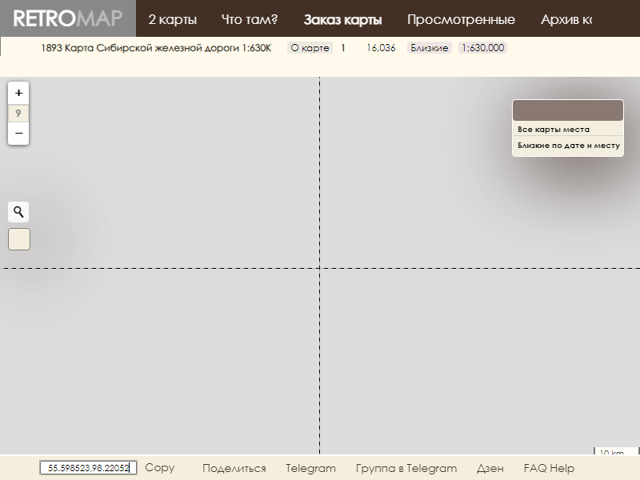Click the map title '1893 Карта Сибирской железной дороги'

pyautogui.click(x=156, y=48)
